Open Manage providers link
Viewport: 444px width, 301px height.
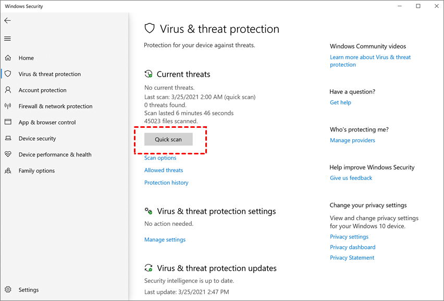pyautogui.click(x=352, y=140)
